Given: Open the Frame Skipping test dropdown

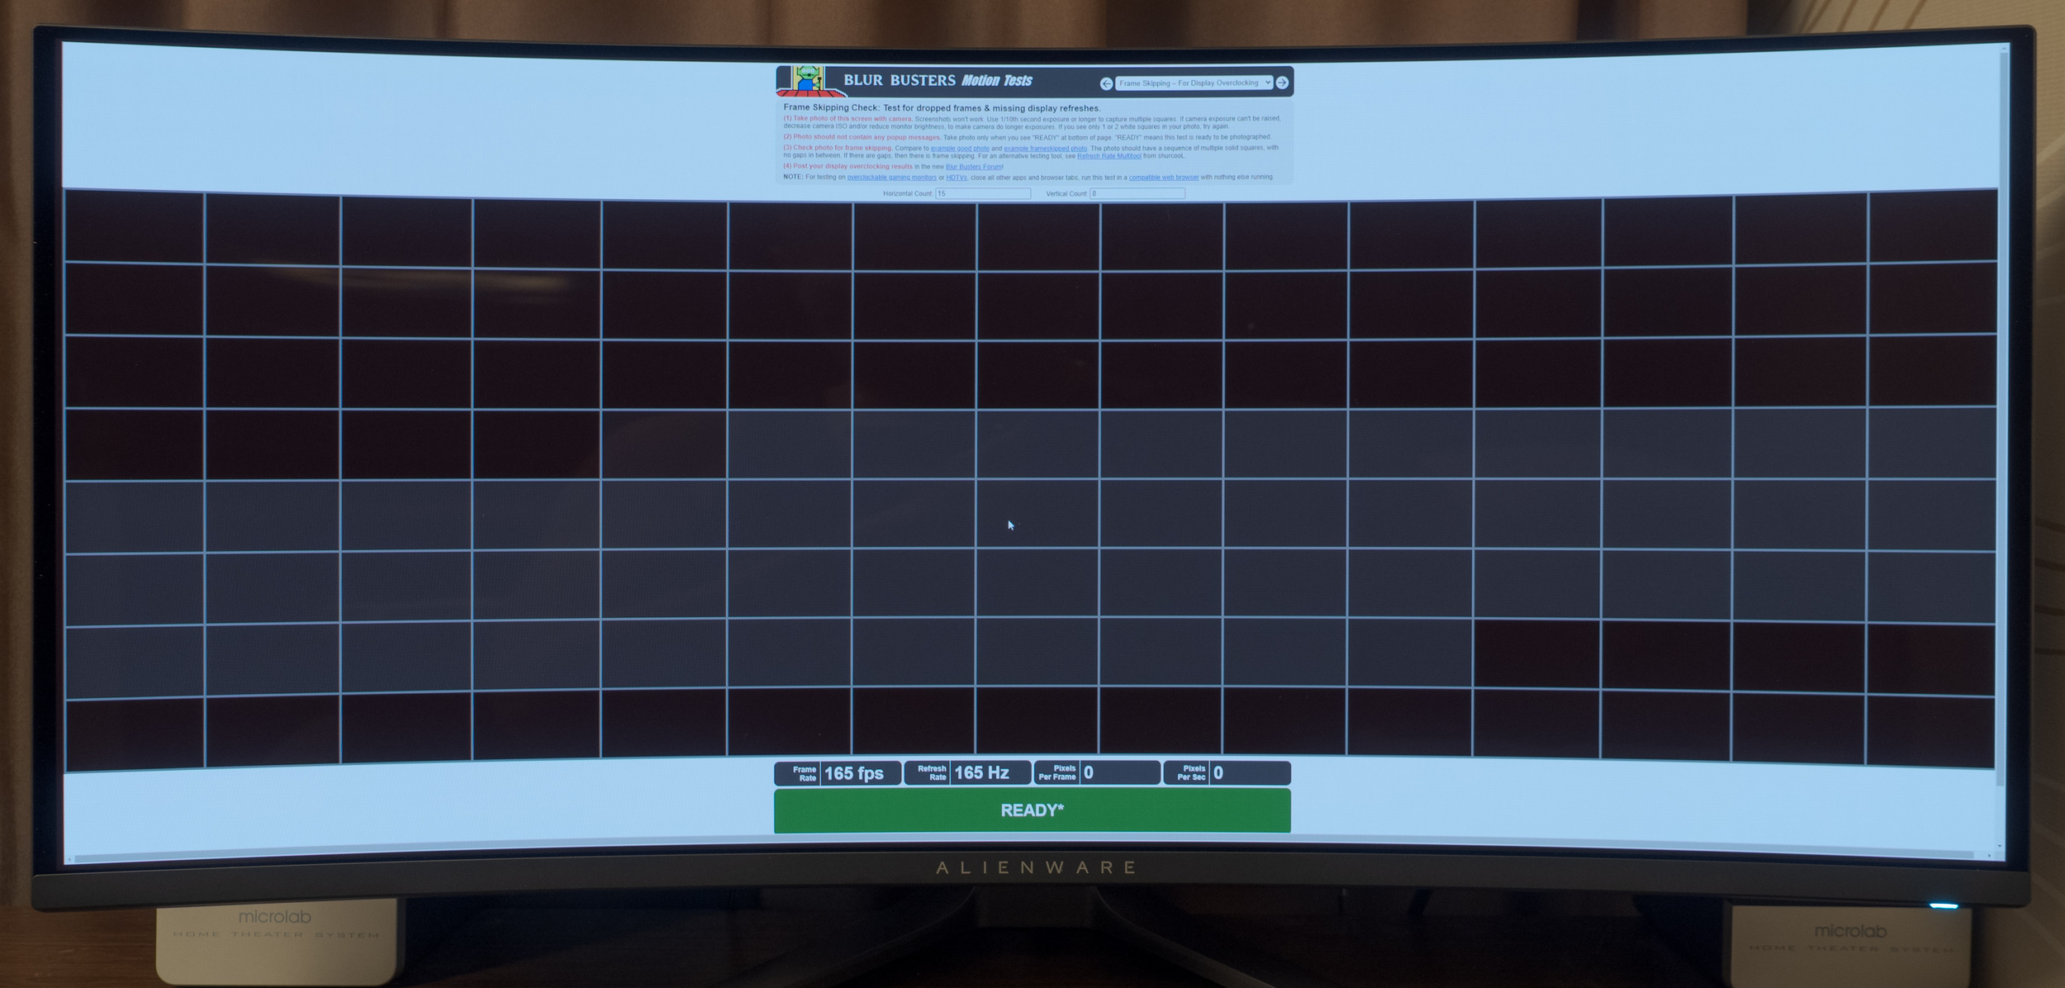Looking at the screenshot, I should [1194, 83].
